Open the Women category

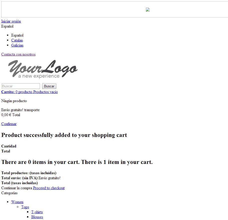click(17, 202)
